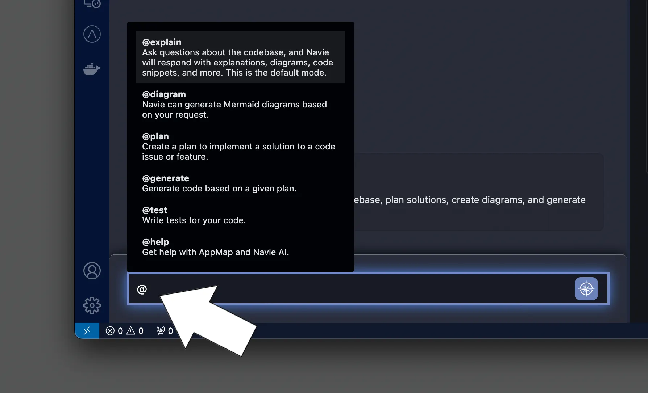
Task: Pick the @generate command
Action: pos(241,183)
